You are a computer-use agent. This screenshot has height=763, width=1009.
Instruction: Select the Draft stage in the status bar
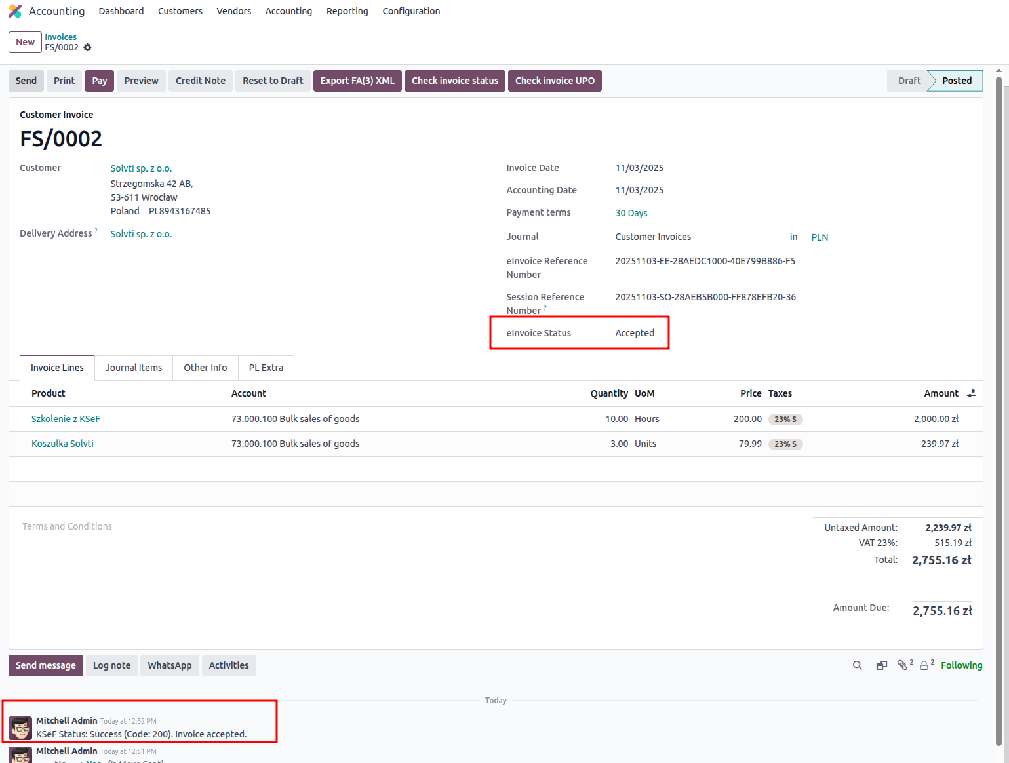(x=909, y=81)
